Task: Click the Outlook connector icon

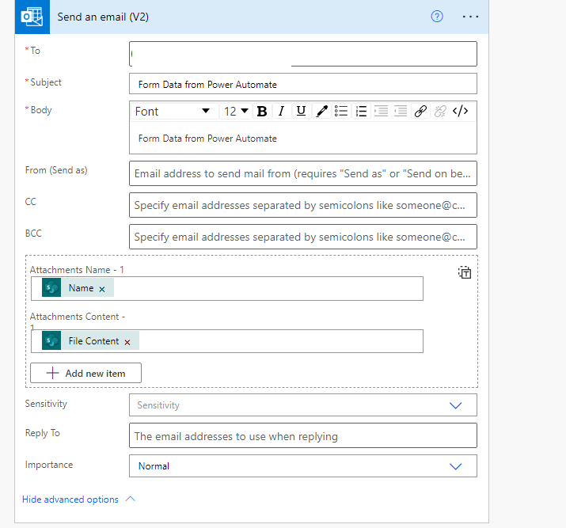Action: (32, 17)
